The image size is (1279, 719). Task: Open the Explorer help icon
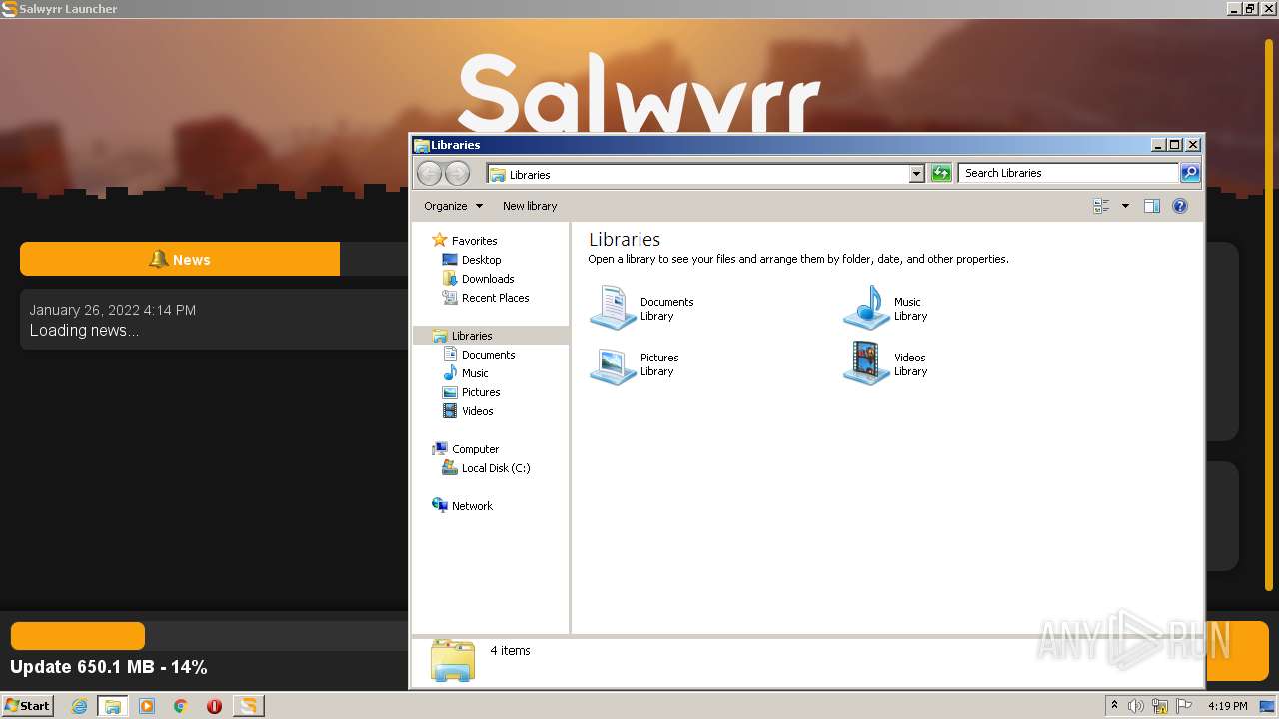click(x=1180, y=206)
